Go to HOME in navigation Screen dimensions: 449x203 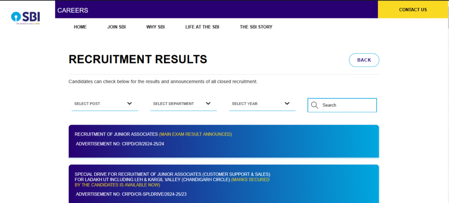tap(80, 27)
